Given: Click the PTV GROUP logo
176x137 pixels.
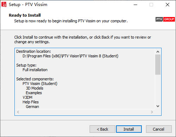Looking at the screenshot, I should coord(165,19).
